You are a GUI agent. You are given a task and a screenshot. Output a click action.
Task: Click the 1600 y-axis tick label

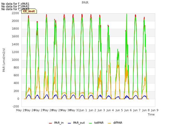(x=15, y=37)
